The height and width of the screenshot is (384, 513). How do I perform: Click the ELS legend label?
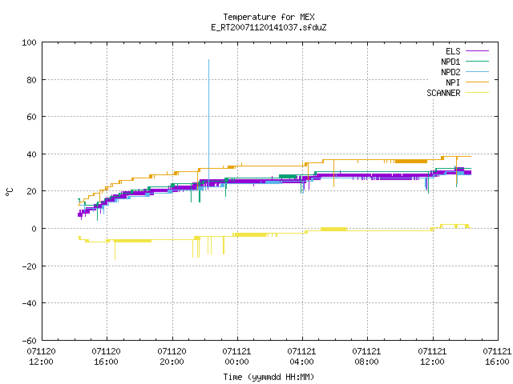point(453,51)
